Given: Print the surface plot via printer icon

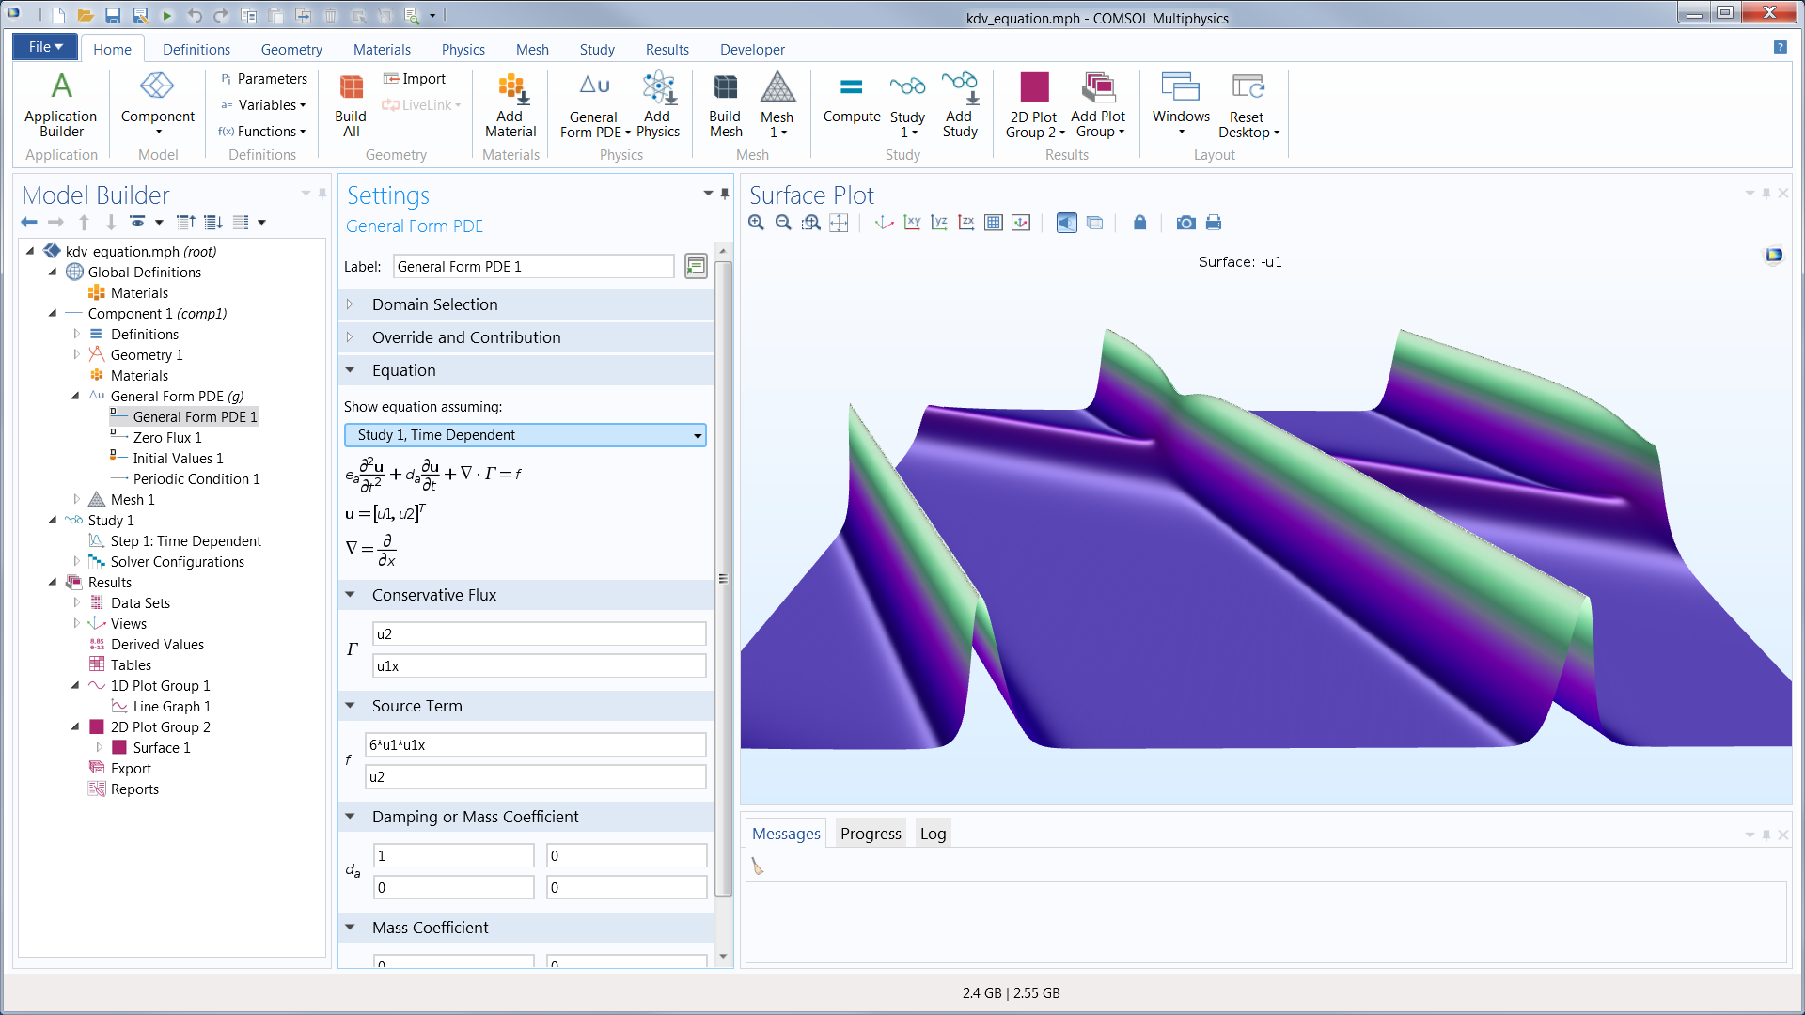Looking at the screenshot, I should [1213, 223].
